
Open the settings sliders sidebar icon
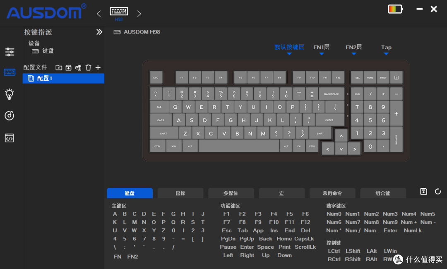pos(10,52)
